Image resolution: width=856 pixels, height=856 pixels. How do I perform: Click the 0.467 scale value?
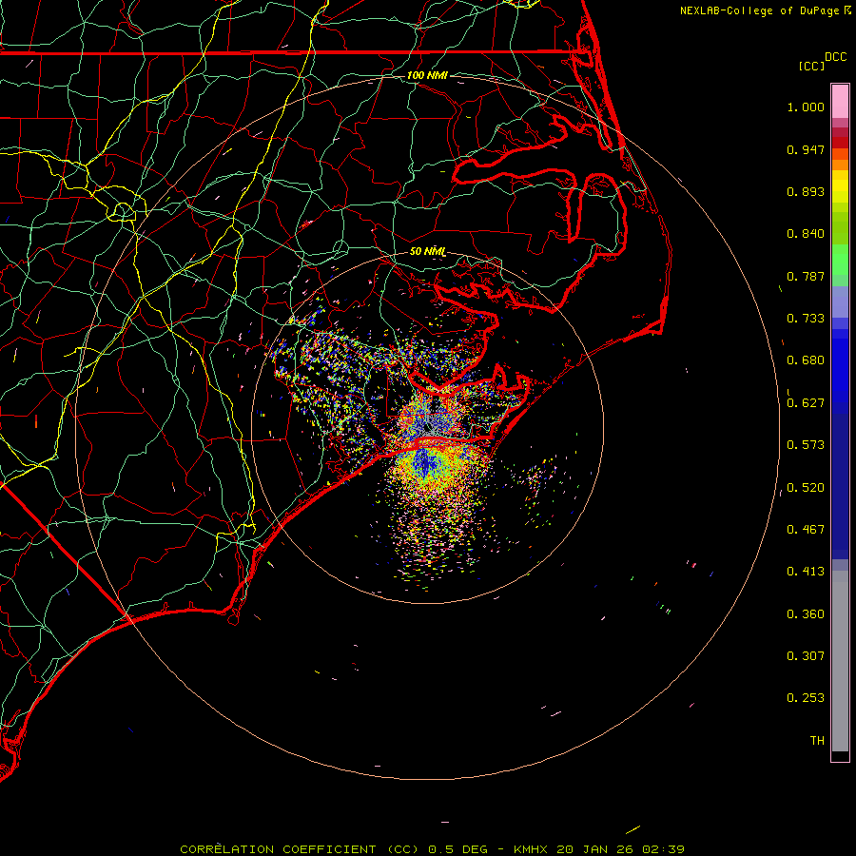806,530
